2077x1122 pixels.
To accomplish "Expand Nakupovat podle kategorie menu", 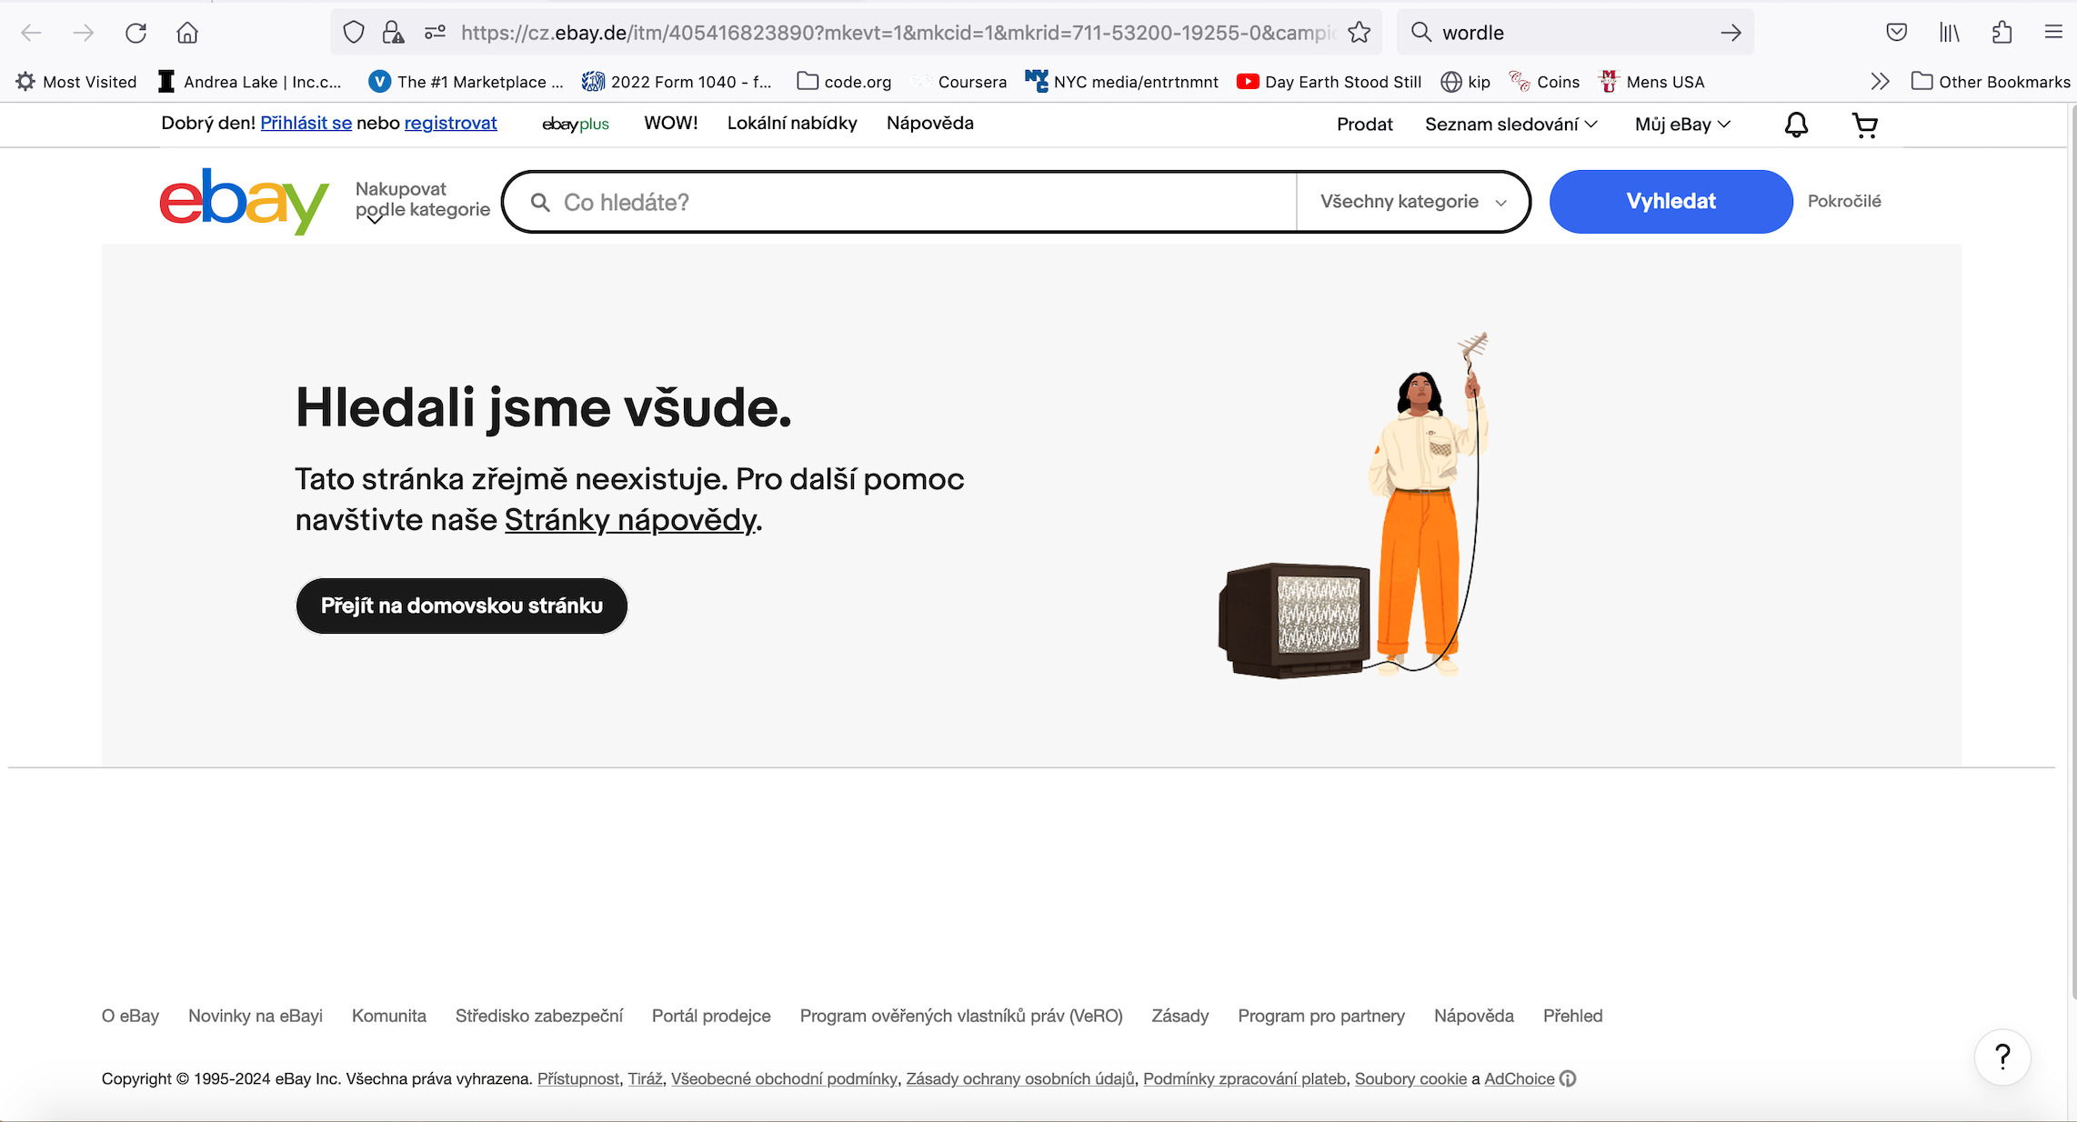I will point(422,200).
